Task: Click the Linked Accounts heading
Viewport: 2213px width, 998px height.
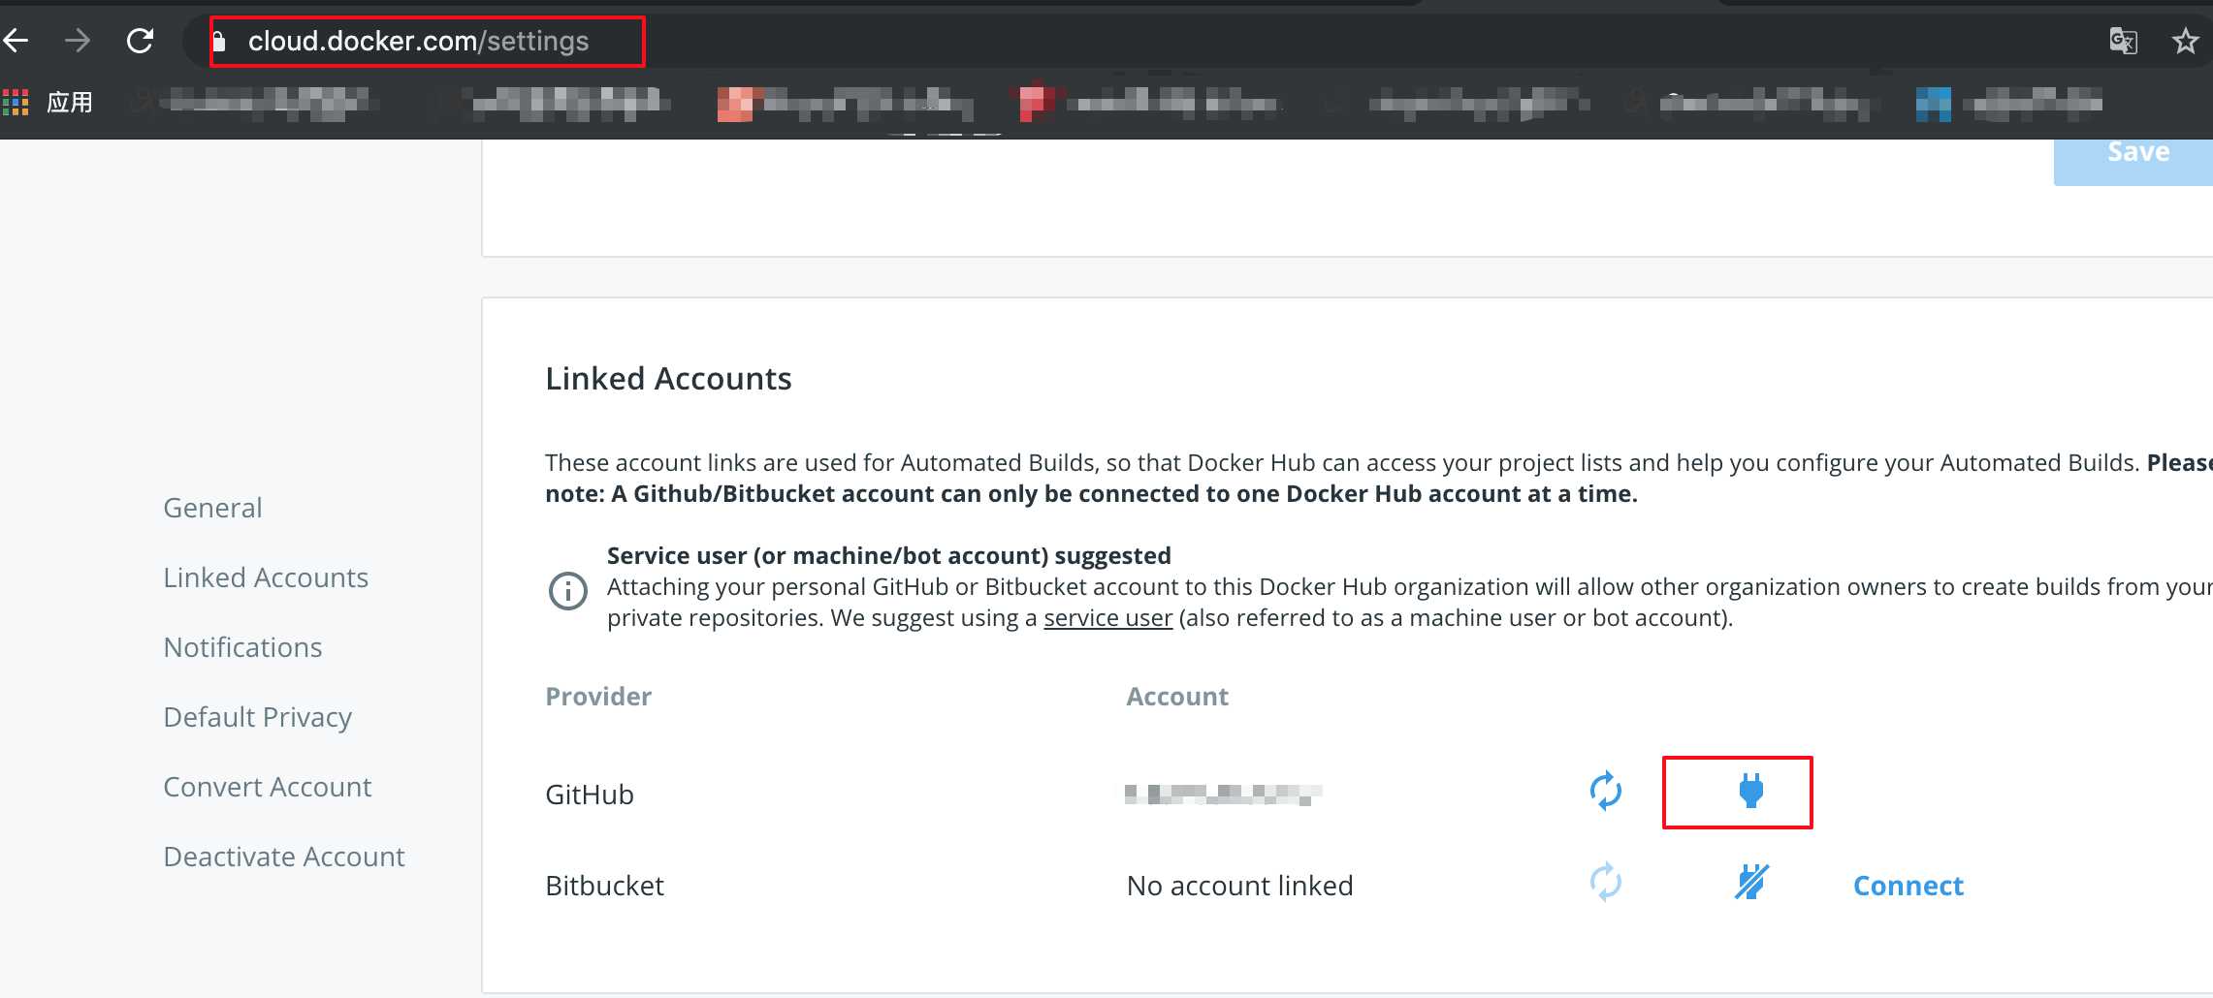Action: [x=668, y=378]
